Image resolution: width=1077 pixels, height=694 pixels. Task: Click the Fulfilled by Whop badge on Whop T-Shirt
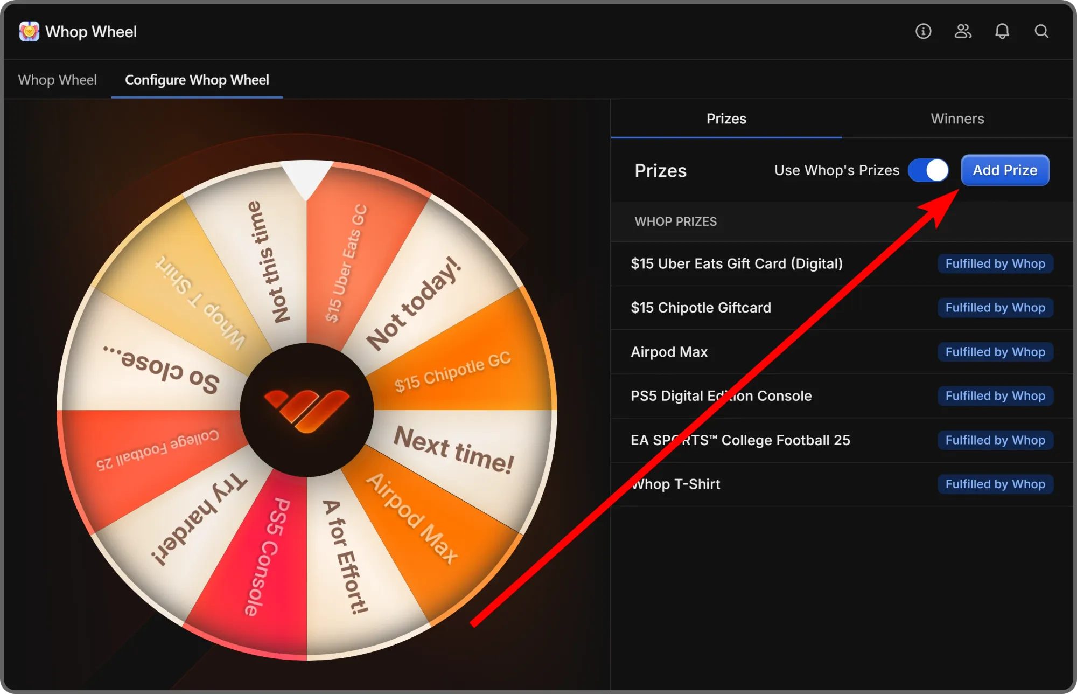coord(995,484)
